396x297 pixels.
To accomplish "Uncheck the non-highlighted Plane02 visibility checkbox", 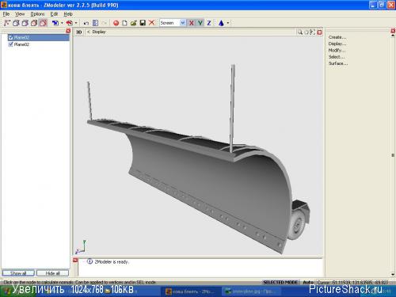I will coord(10,44).
